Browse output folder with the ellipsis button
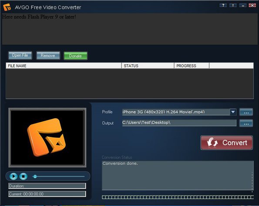The image size is (259, 206). click(246, 123)
